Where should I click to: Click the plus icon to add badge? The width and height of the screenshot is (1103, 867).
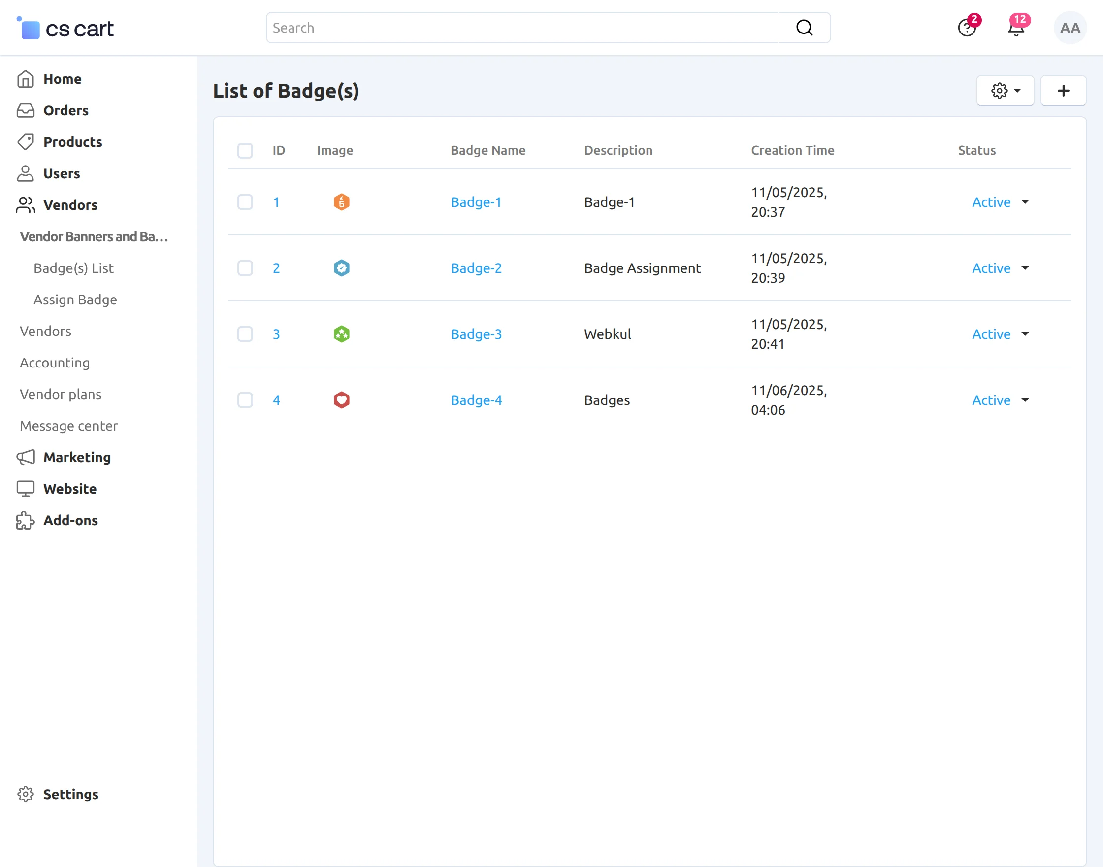click(1063, 91)
